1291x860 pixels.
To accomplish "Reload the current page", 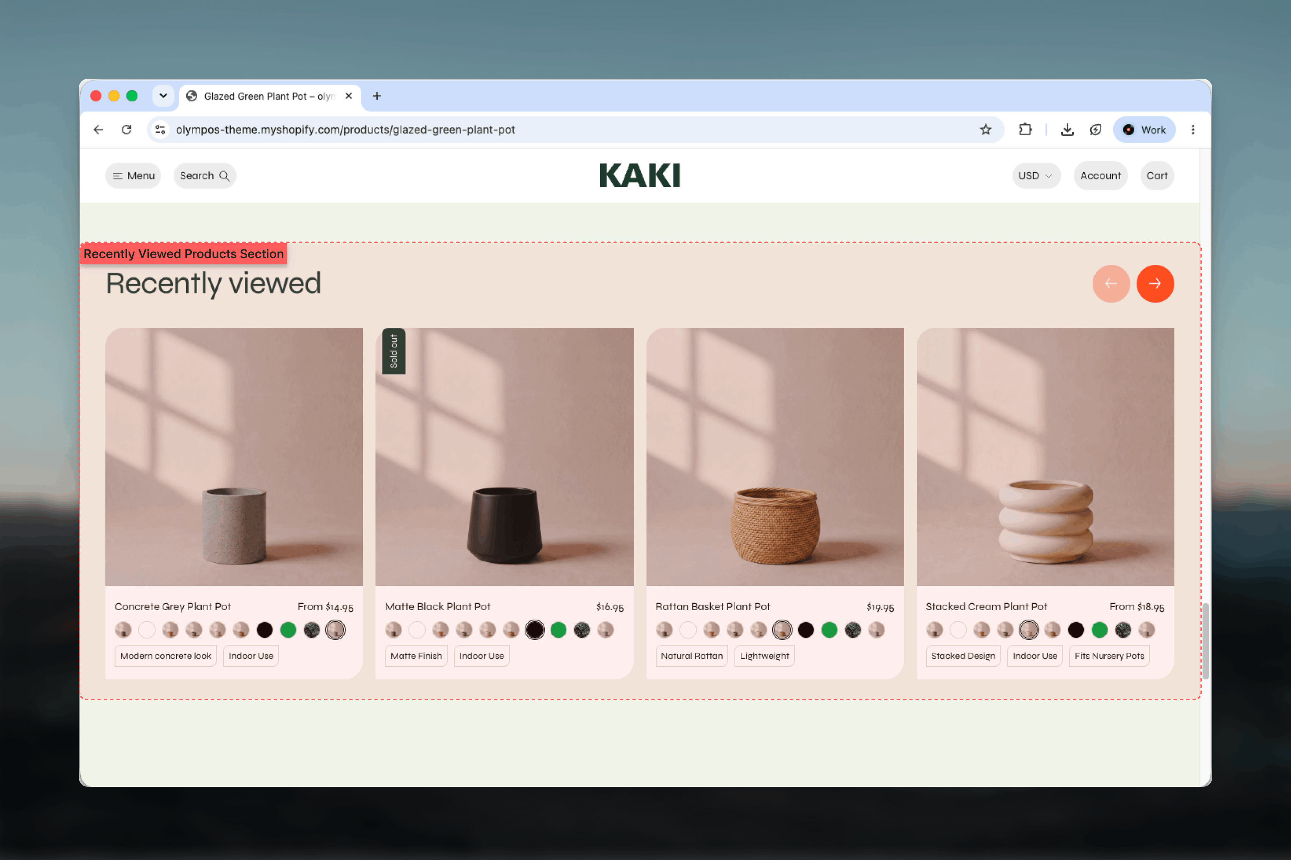I will (x=127, y=129).
